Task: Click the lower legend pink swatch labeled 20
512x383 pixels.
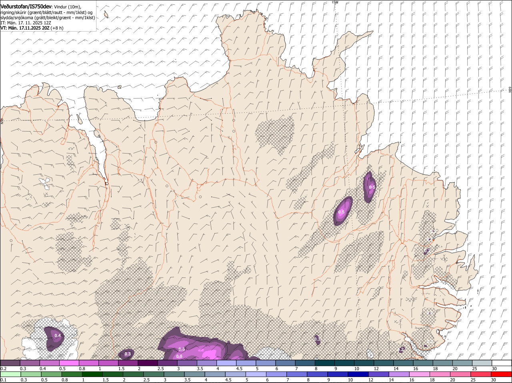Action: (460, 374)
